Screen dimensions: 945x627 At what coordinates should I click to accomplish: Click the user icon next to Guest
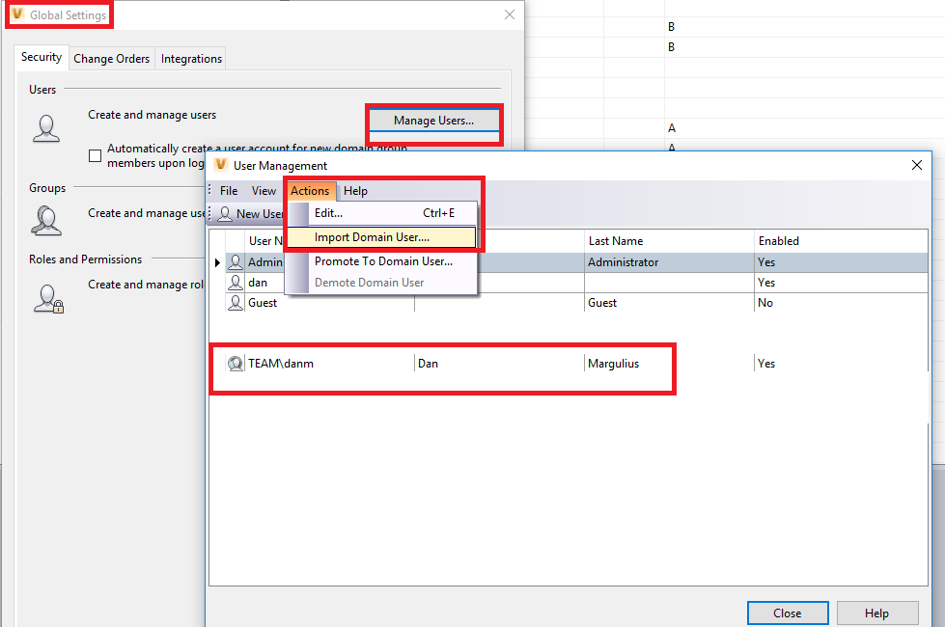tap(236, 302)
